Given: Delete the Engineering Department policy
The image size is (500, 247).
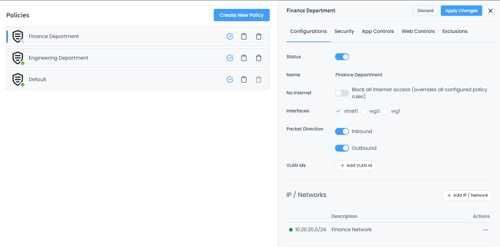Looking at the screenshot, I should (x=259, y=58).
